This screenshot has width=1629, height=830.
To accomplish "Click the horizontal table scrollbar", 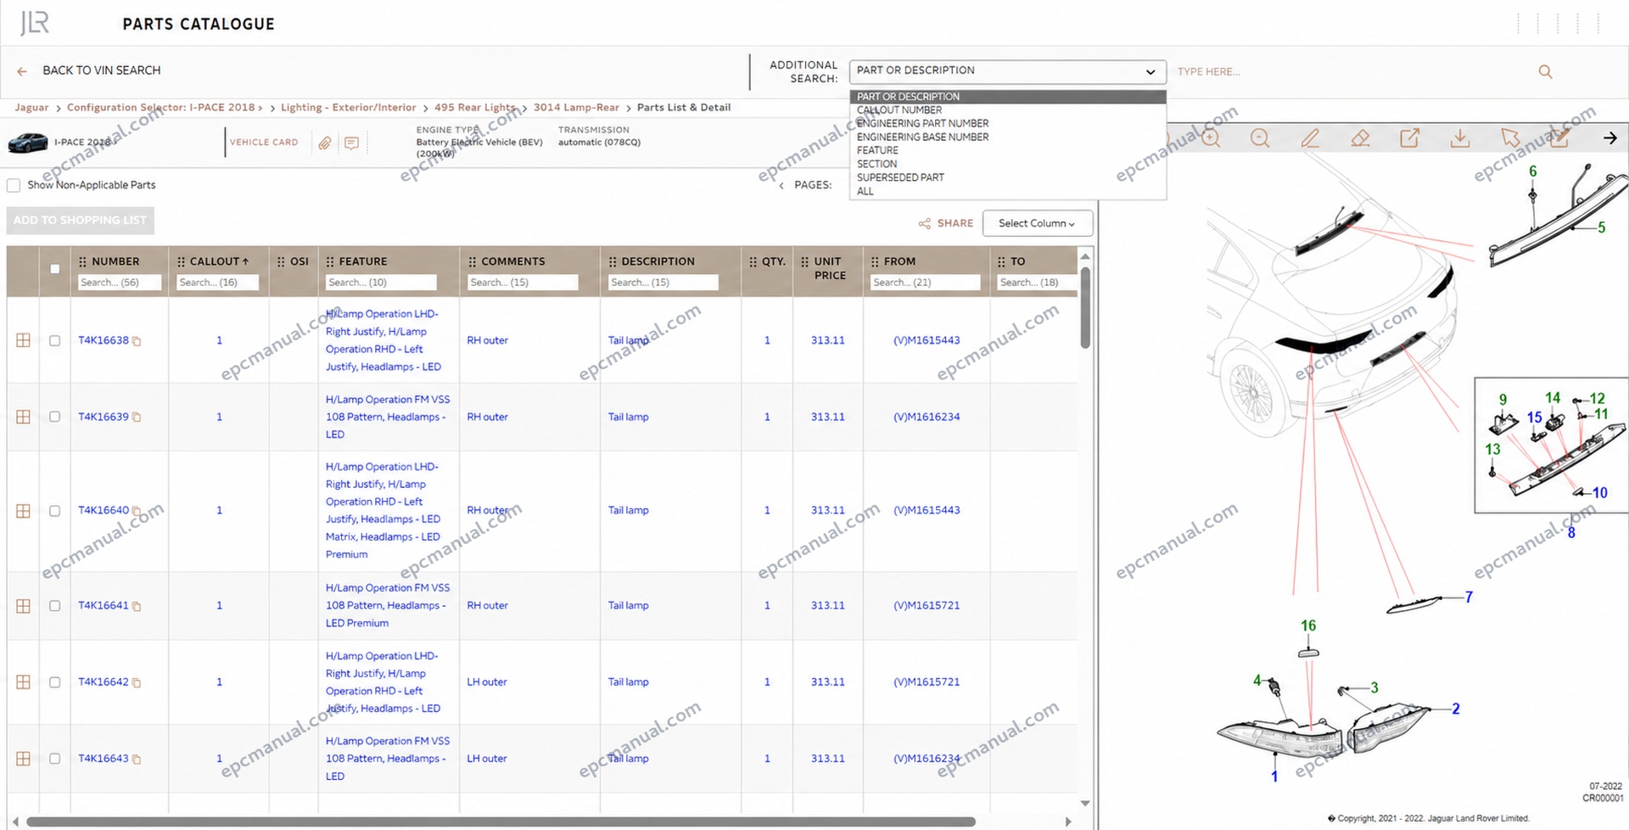I will (501, 822).
